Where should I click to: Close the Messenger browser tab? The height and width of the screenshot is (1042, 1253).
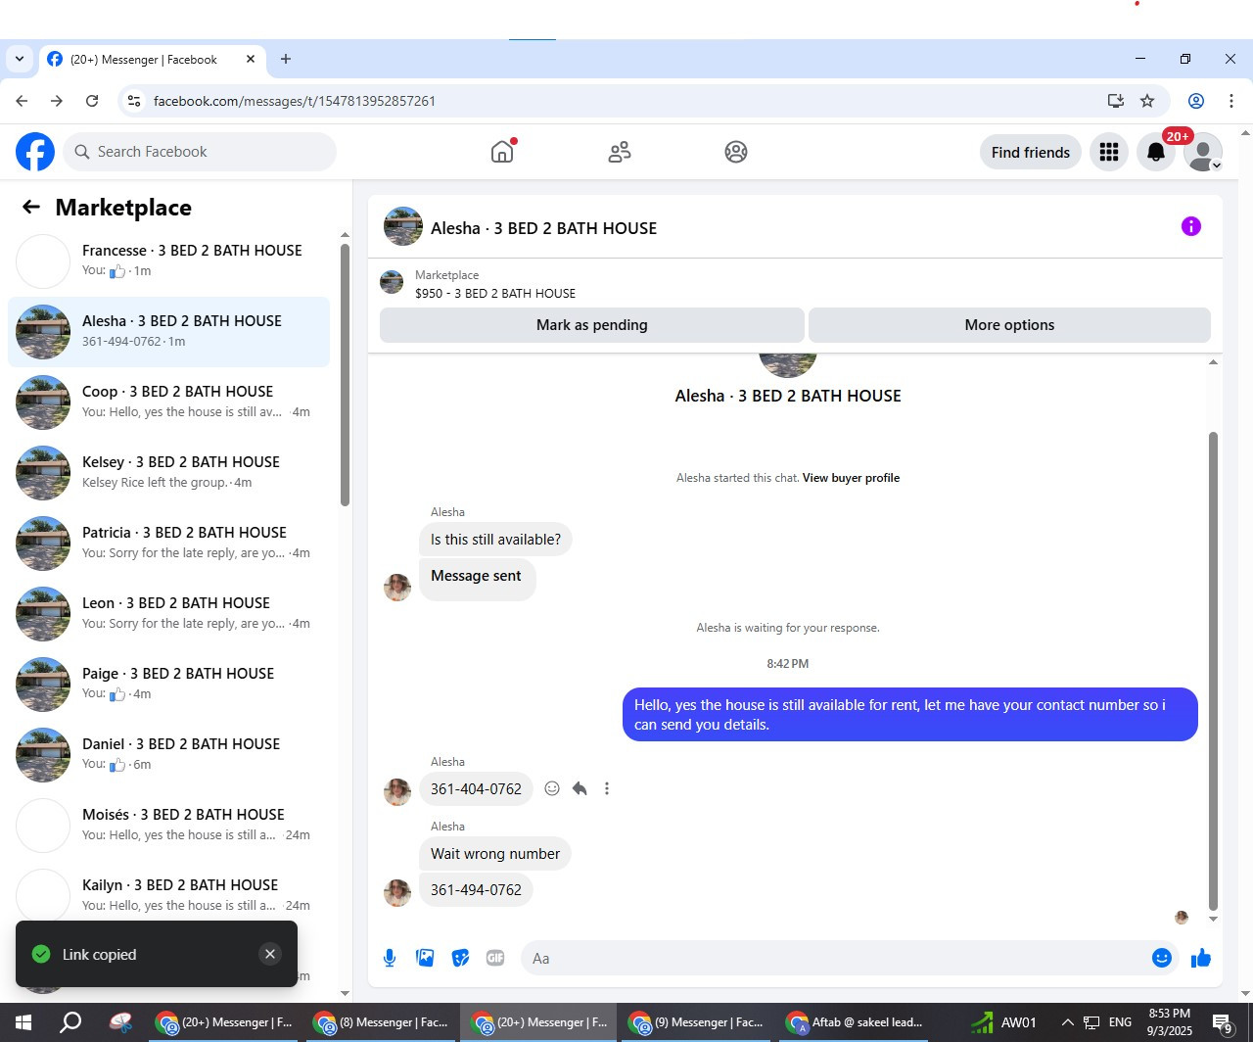pyautogui.click(x=251, y=59)
